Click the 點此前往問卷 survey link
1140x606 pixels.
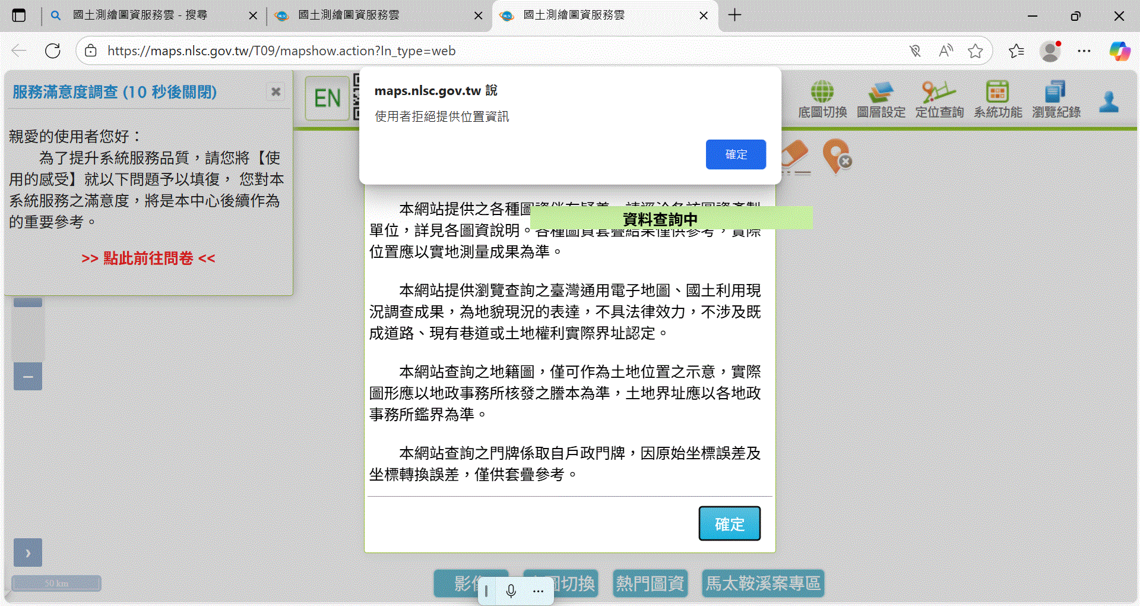(x=148, y=258)
